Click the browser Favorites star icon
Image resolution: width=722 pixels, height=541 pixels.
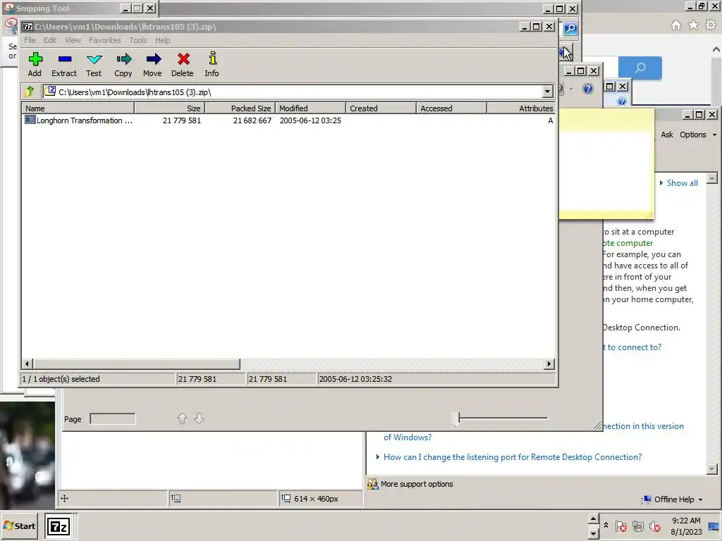693,25
